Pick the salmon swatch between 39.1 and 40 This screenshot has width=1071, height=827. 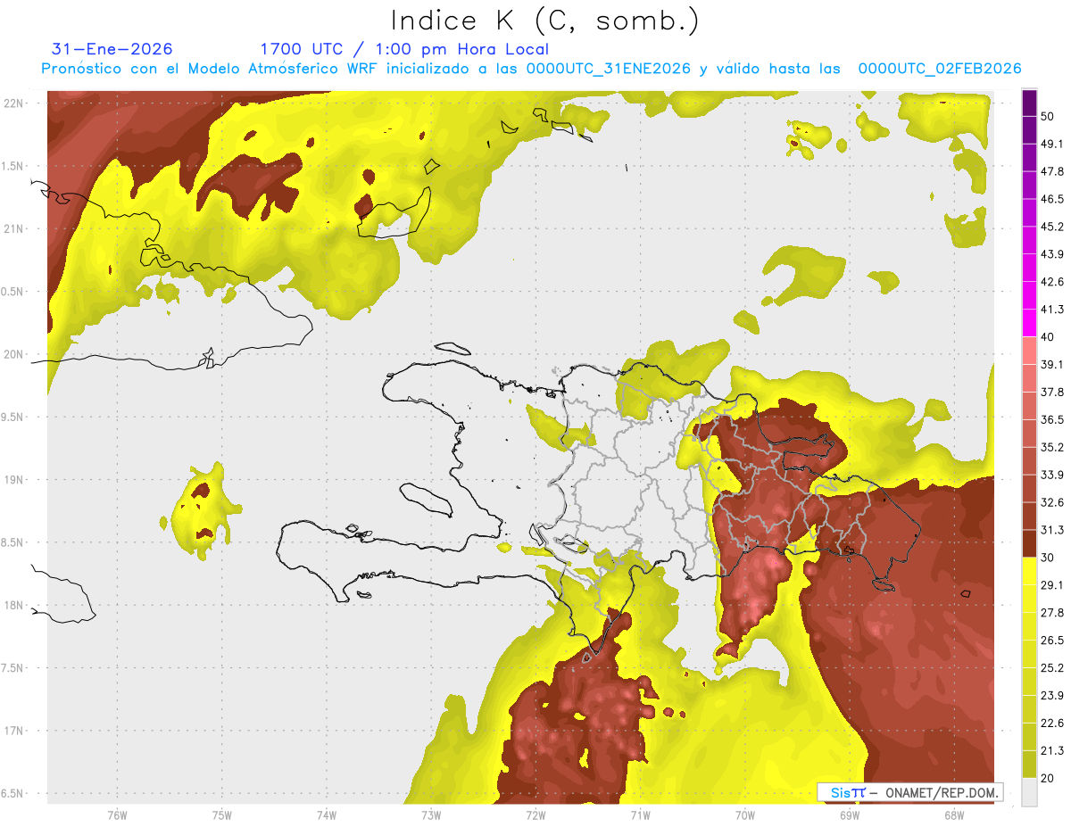click(x=1029, y=351)
